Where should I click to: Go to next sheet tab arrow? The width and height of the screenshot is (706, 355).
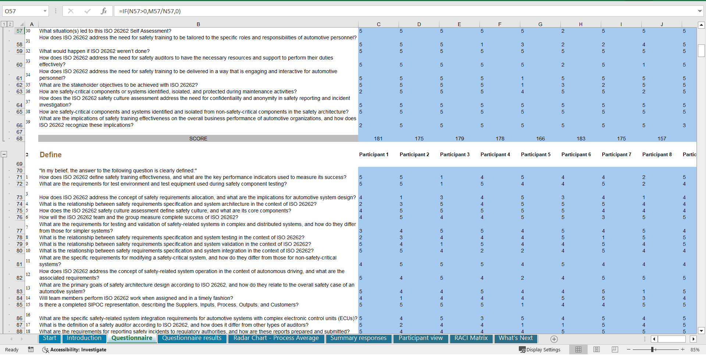click(x=22, y=339)
